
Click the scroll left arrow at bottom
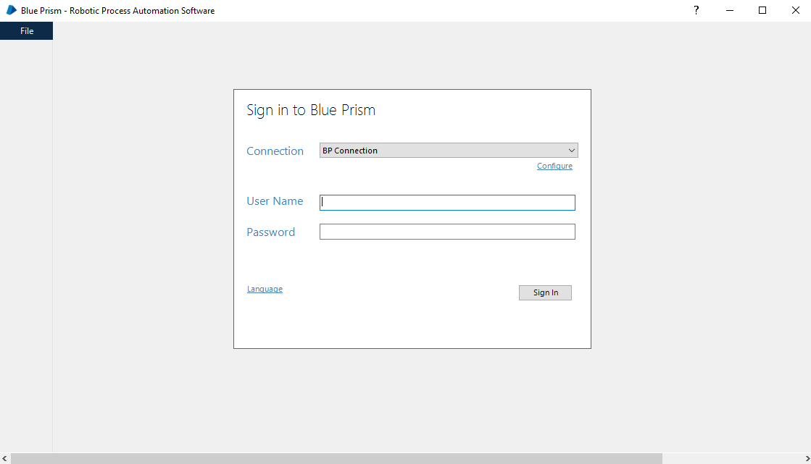[4, 459]
